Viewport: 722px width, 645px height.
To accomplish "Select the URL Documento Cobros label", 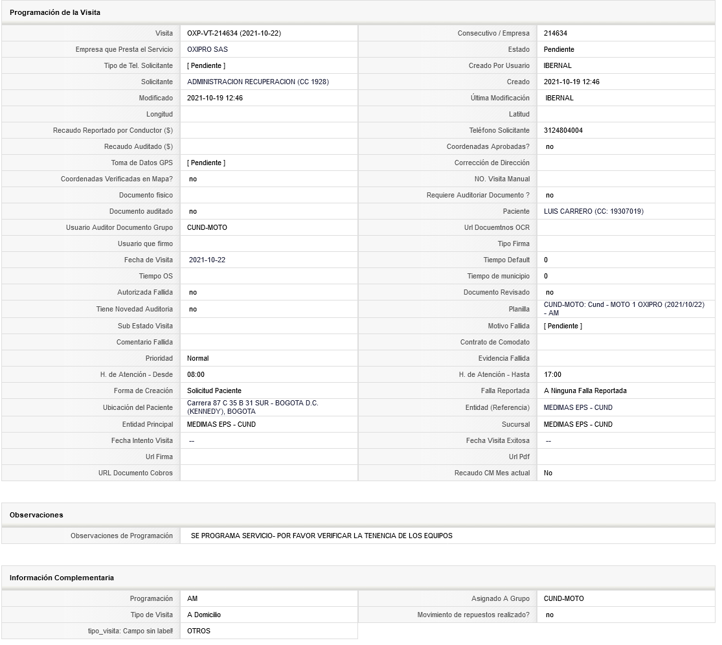I will coord(135,473).
